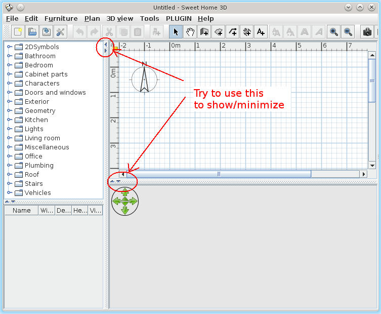Click the De... depth column header

pyautogui.click(x=63, y=210)
